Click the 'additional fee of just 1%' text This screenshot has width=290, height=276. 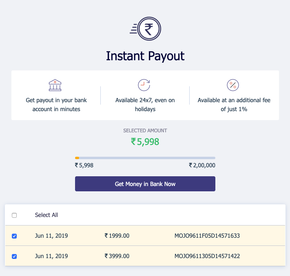234,105
